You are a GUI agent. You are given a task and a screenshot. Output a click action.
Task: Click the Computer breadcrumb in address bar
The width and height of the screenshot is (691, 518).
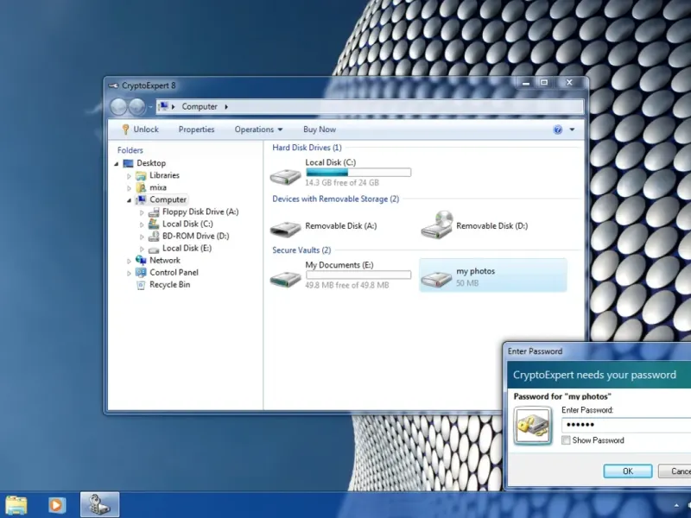(200, 106)
